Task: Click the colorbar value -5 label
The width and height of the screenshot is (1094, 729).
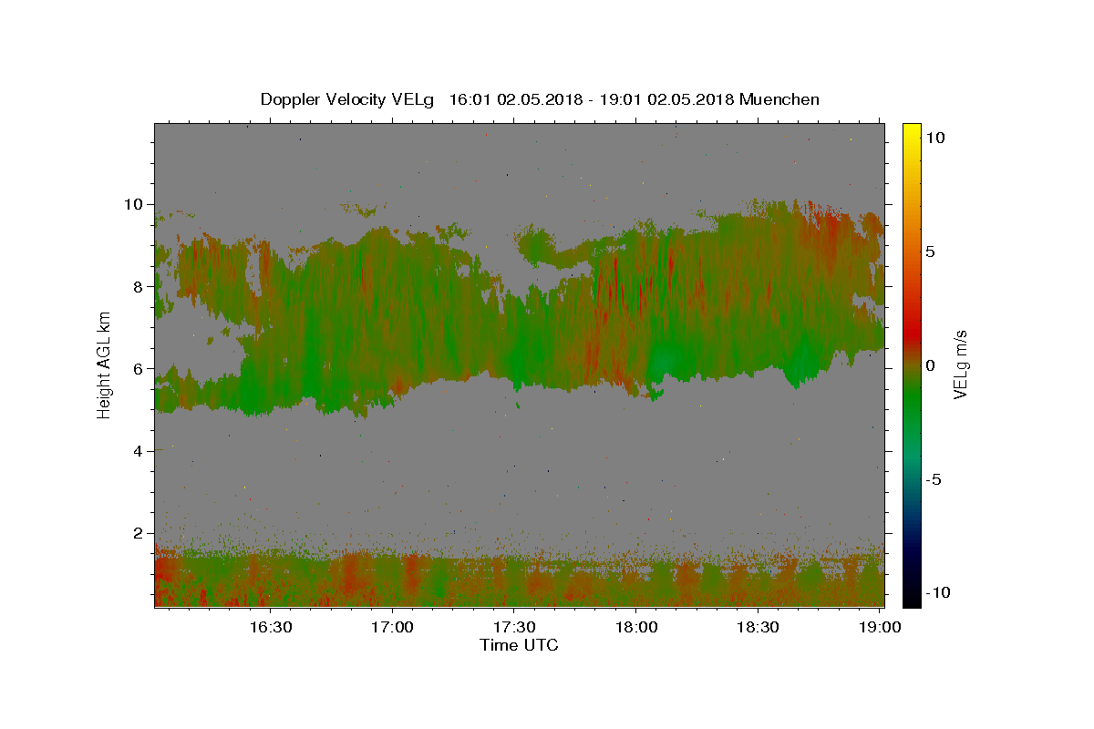Action: pyautogui.click(x=934, y=479)
